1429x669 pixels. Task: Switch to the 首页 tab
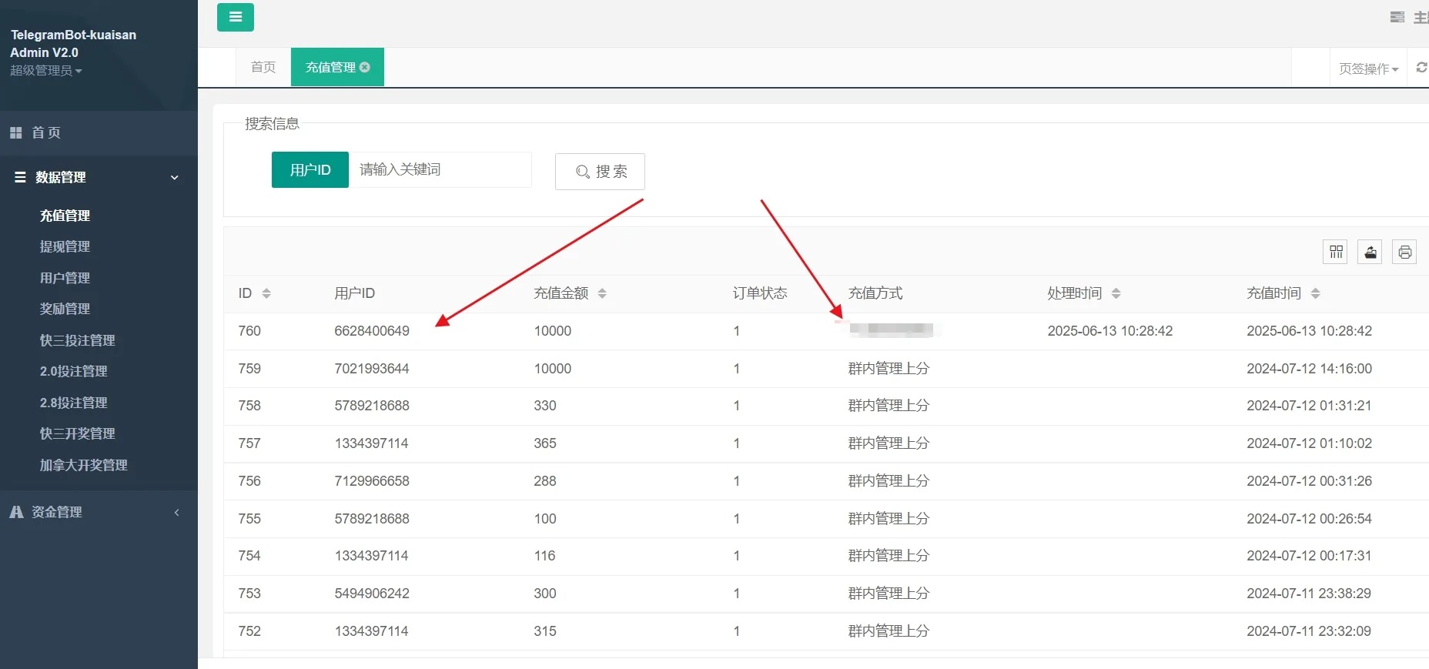tap(263, 67)
